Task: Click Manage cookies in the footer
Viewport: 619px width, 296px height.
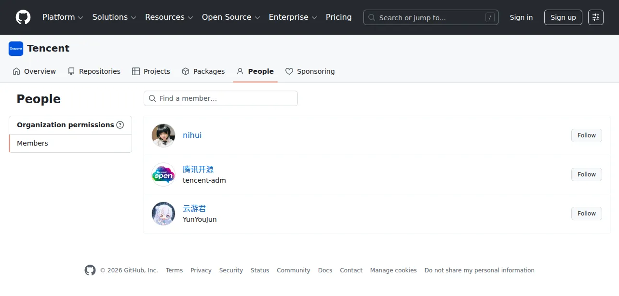Action: (393, 270)
